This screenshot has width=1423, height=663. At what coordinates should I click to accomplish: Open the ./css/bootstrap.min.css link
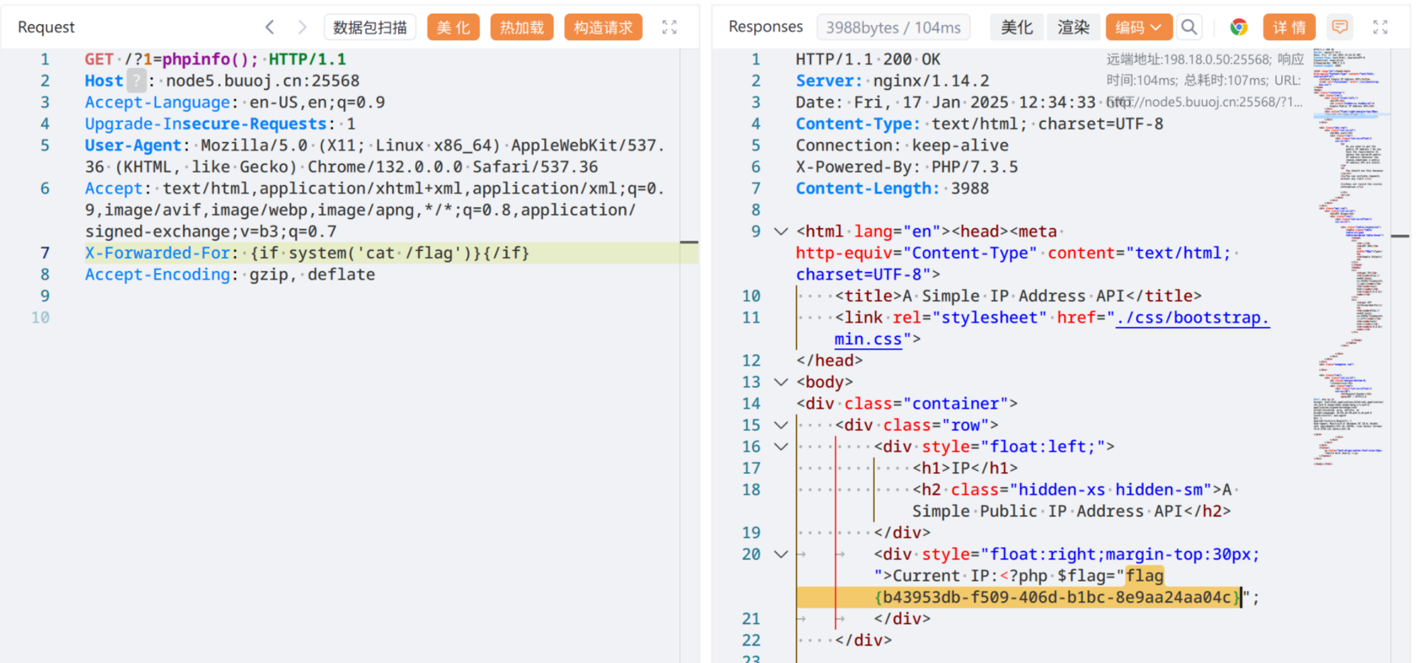1192,317
